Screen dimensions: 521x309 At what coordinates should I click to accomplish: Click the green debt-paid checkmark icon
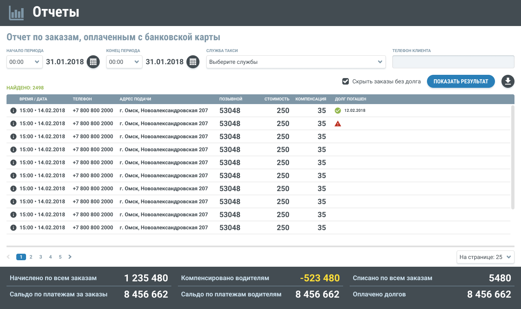click(x=338, y=111)
